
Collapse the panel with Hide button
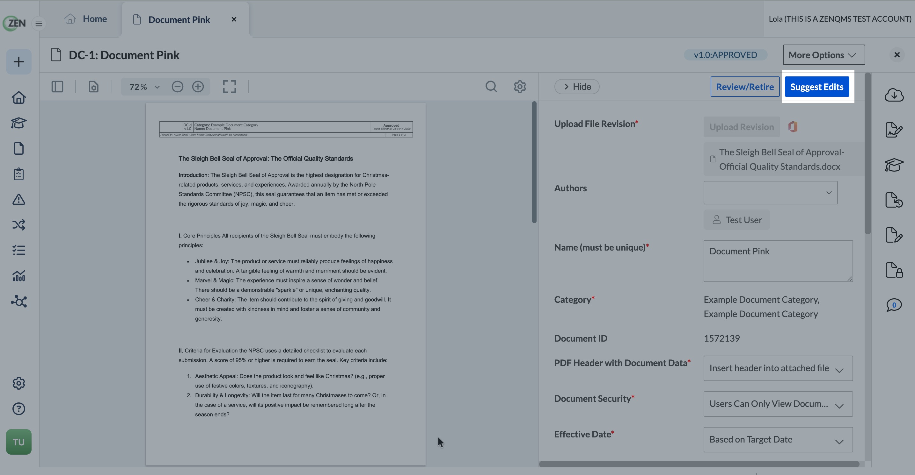coord(577,87)
